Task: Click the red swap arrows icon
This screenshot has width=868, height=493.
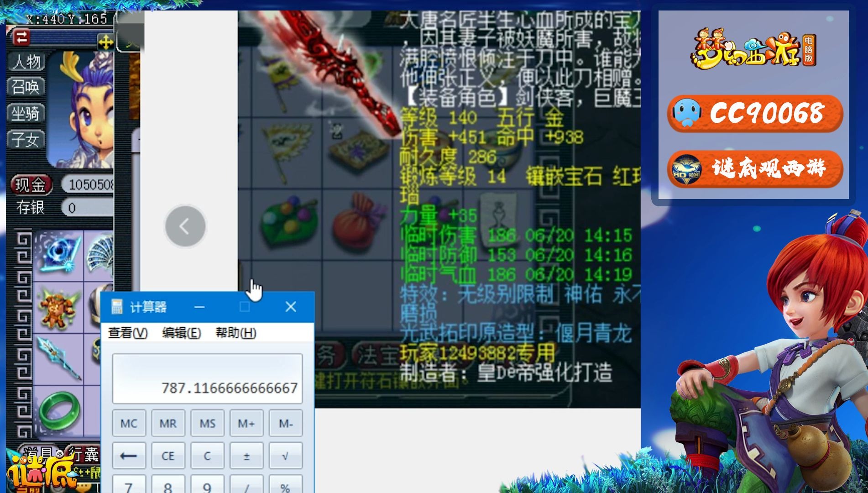Action: (x=21, y=37)
